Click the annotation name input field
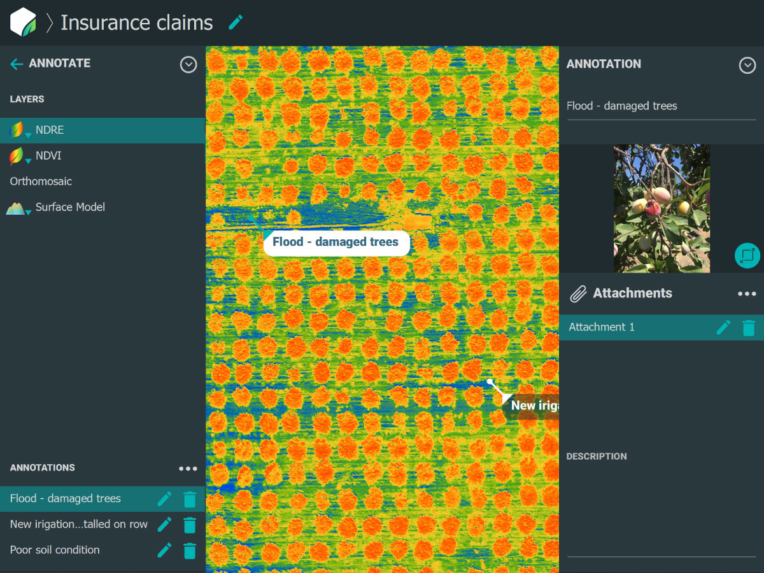 [660, 106]
